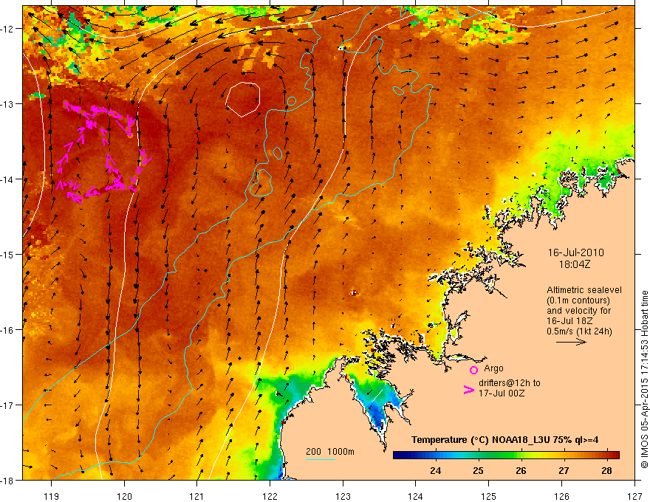This screenshot has width=650, height=502.
Task: Click longitude axis label 120
Action: tap(124, 496)
